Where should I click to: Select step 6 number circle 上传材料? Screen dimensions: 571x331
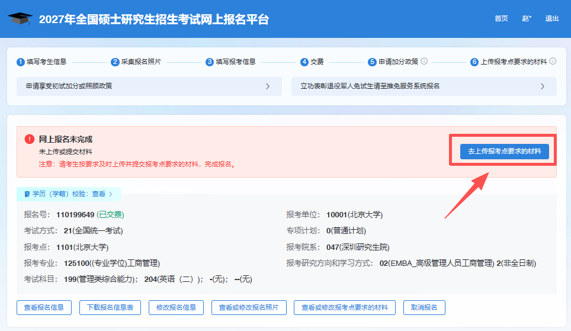click(x=474, y=62)
